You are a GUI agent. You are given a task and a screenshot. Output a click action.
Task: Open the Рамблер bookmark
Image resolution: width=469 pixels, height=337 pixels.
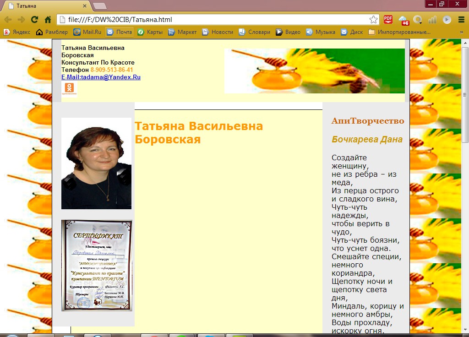coord(52,32)
